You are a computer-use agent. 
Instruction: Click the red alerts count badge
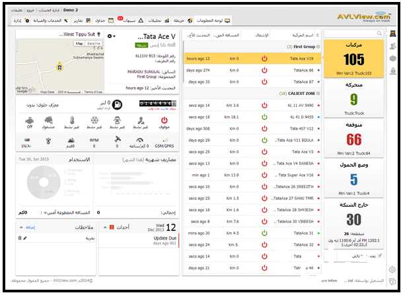tap(120, 18)
